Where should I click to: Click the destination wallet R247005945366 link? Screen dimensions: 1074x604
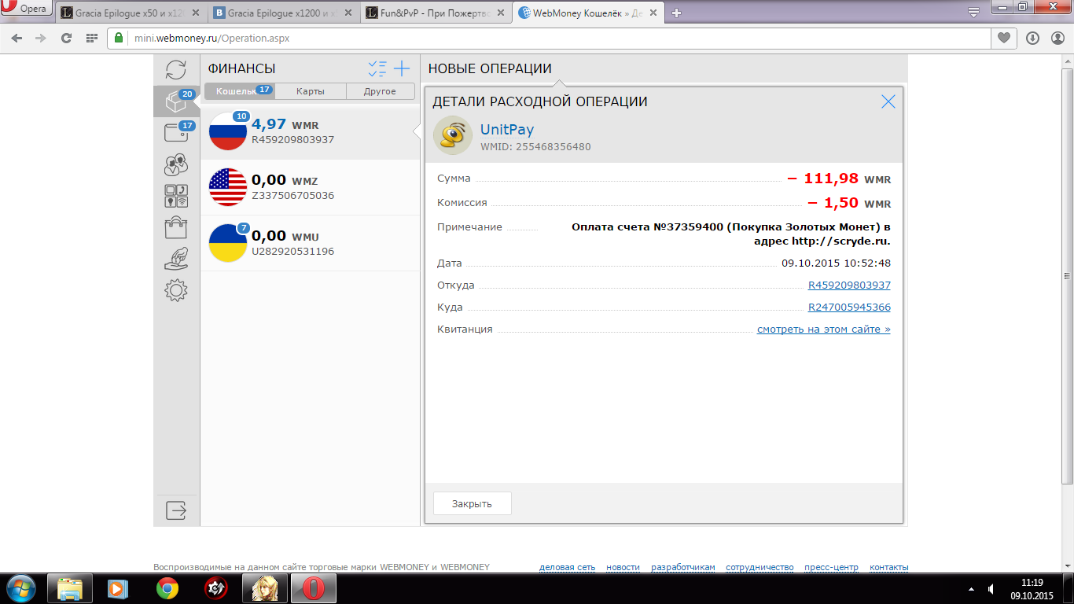click(849, 308)
